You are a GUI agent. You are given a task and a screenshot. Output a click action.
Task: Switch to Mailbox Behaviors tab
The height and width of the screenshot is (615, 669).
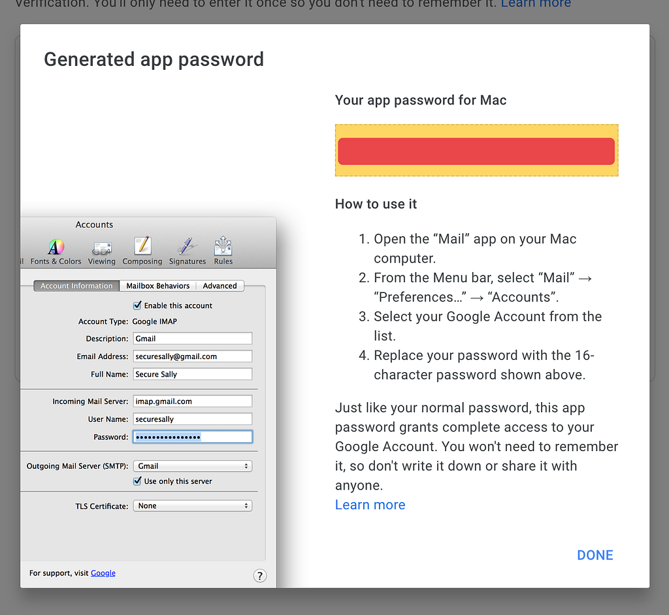pyautogui.click(x=158, y=286)
